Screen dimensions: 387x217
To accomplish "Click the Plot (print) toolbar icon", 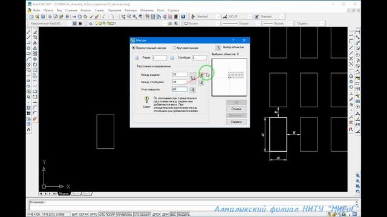I will pos(50,16).
